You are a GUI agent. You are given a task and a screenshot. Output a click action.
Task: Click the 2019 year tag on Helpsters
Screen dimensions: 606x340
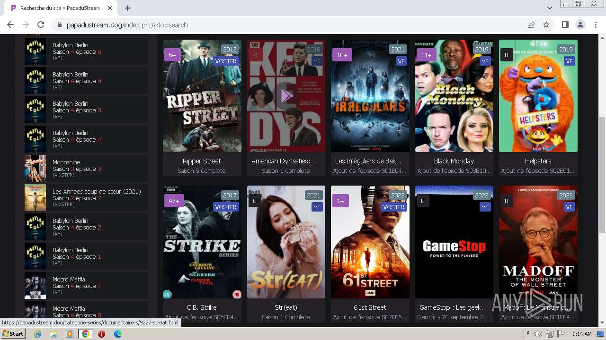point(566,49)
